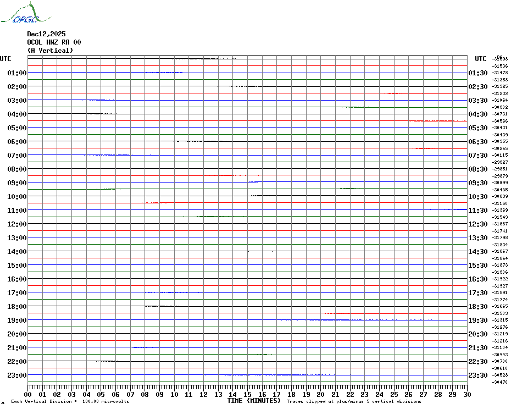The width and height of the screenshot is (511, 409).
Task: Select the offset value '-31064'
Action: [499, 100]
